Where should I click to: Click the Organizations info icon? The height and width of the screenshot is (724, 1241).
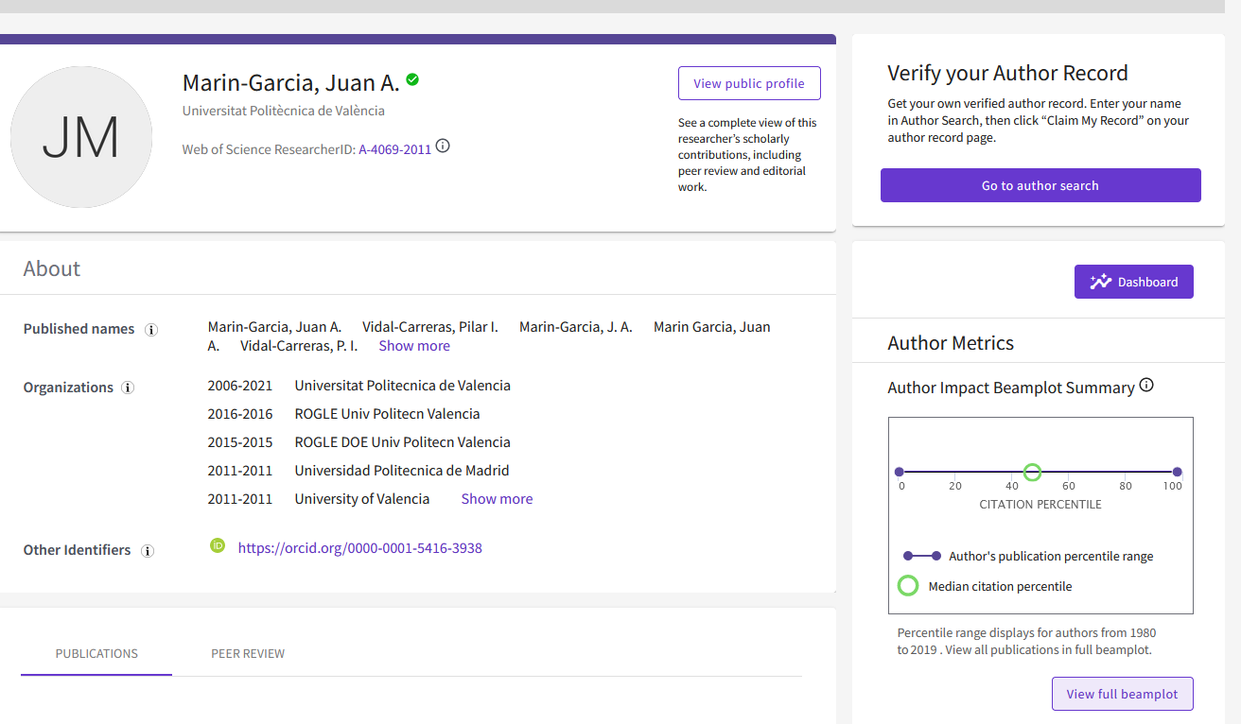[129, 388]
